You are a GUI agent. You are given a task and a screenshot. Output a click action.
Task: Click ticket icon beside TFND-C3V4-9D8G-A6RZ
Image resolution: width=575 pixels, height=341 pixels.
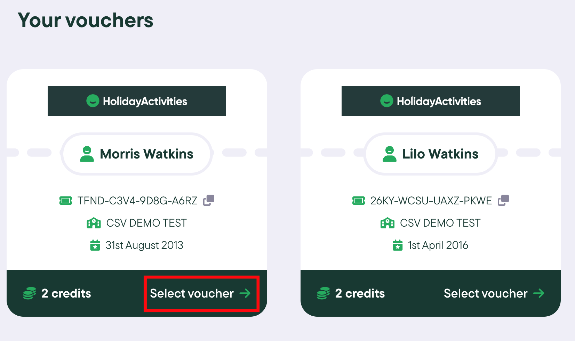coord(66,201)
